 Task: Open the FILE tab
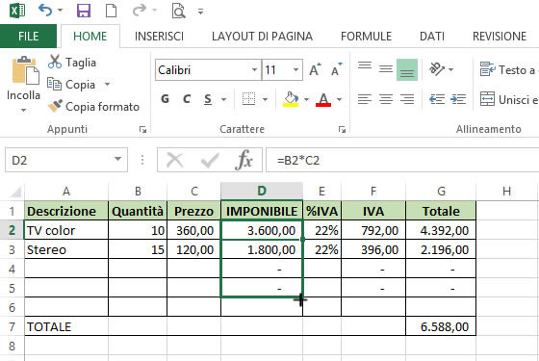(28, 37)
